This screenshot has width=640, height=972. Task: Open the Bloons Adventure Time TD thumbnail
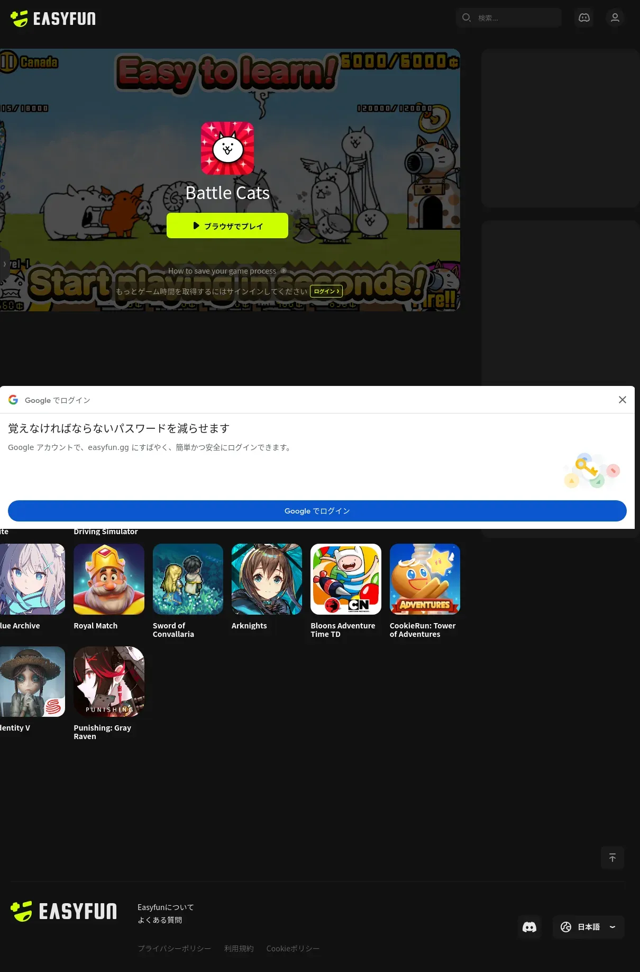click(346, 579)
